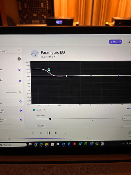The width and height of the screenshot is (131, 175).
Task: Skip to the previous track
Action: pos(41,133)
